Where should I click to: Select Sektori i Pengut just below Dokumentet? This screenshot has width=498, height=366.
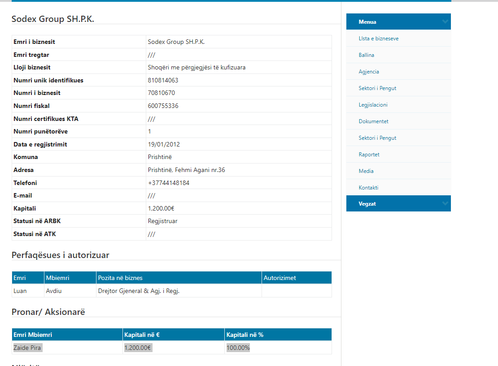pyautogui.click(x=377, y=138)
